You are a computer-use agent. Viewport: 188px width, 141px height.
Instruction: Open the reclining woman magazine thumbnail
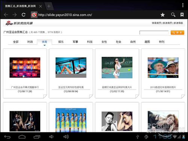tap(163, 121)
